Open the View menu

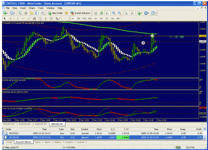click(x=15, y=8)
